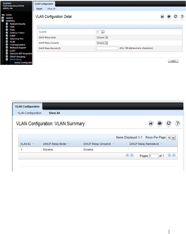
Task: Go to previous page of summary table
Action: pos(132,155)
